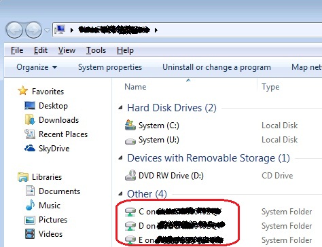Open the View menu
Viewport: 322px width, 247px height.
click(x=67, y=50)
